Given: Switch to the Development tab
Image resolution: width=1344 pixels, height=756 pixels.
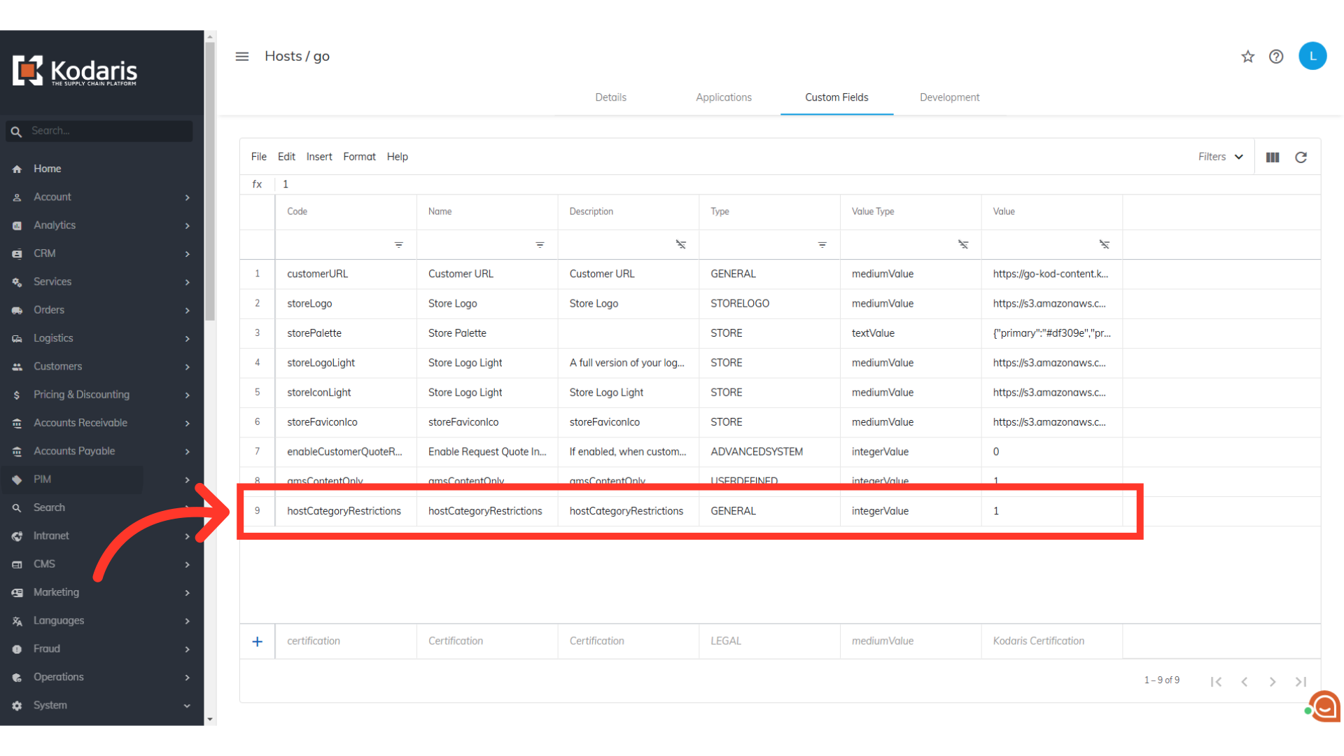Looking at the screenshot, I should (x=949, y=97).
